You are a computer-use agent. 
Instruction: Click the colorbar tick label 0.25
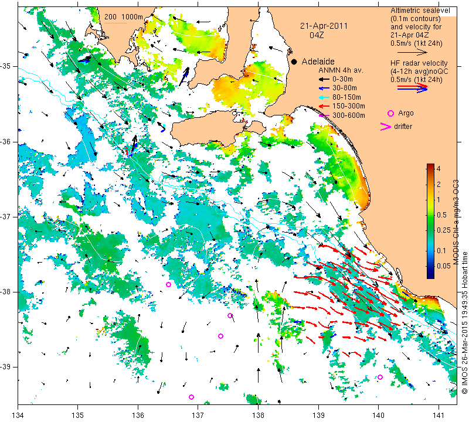point(444,230)
